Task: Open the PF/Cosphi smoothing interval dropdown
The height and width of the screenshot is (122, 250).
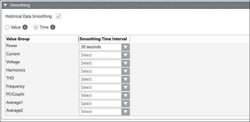Action: click(125, 96)
